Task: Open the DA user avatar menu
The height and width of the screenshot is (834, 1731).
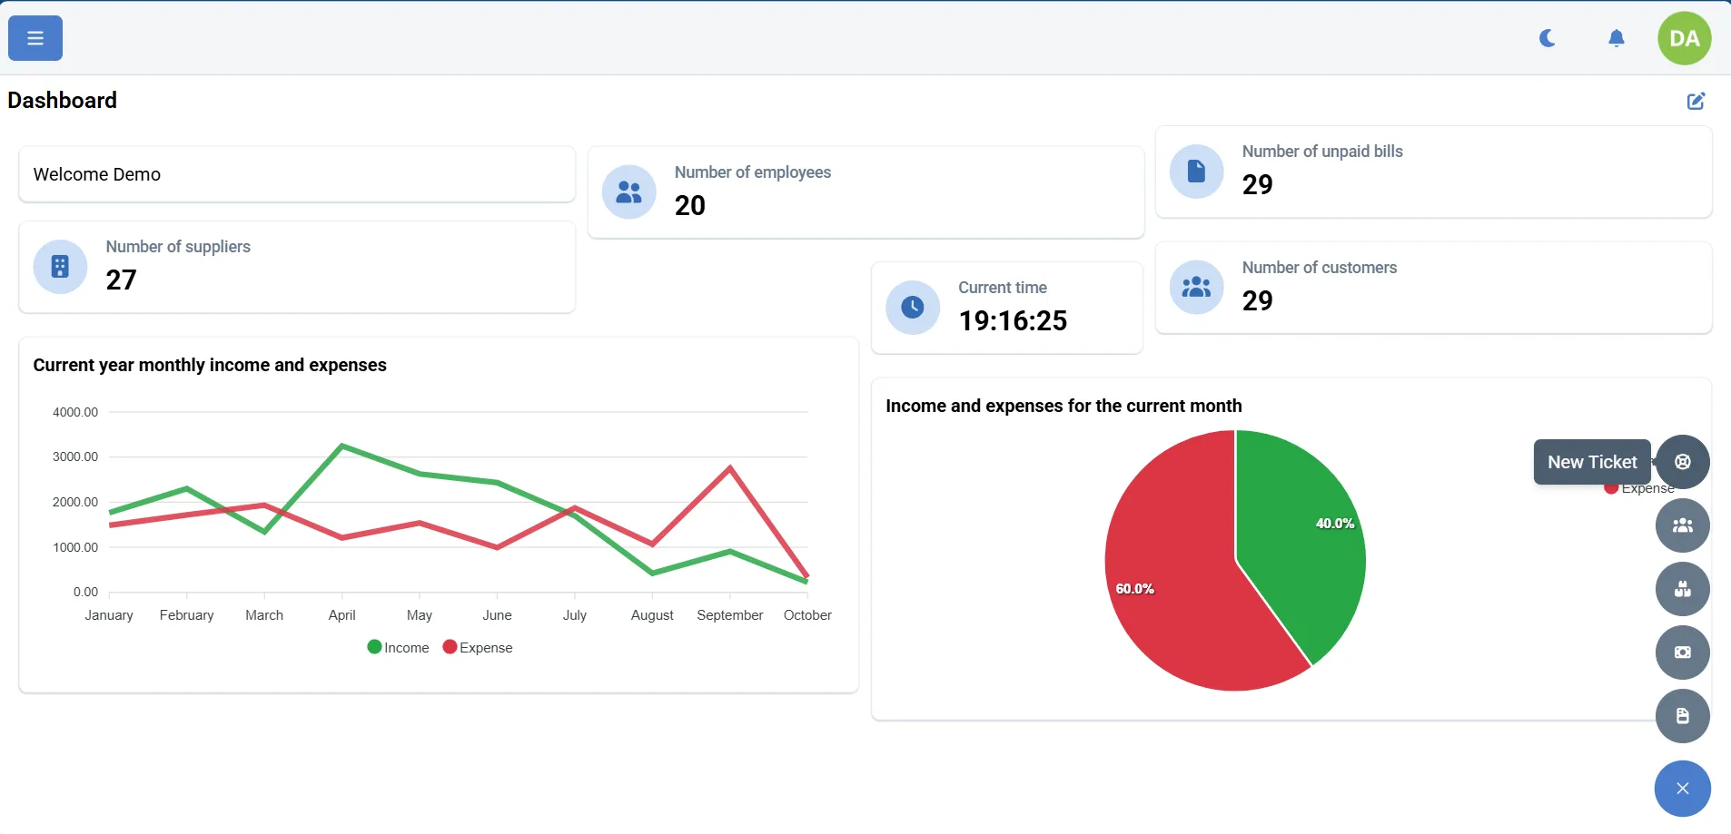Action: tap(1684, 38)
